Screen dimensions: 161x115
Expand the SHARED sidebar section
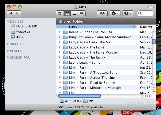[8, 44]
